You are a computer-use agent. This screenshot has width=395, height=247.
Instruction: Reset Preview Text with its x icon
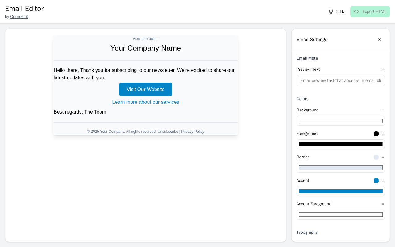point(383,69)
